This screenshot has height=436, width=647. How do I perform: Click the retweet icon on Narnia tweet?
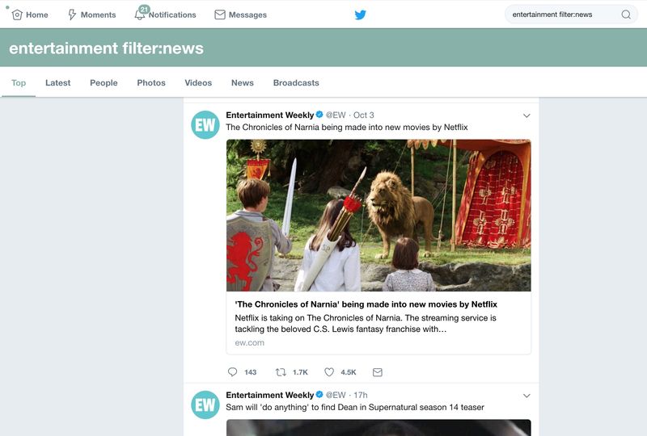tap(281, 372)
